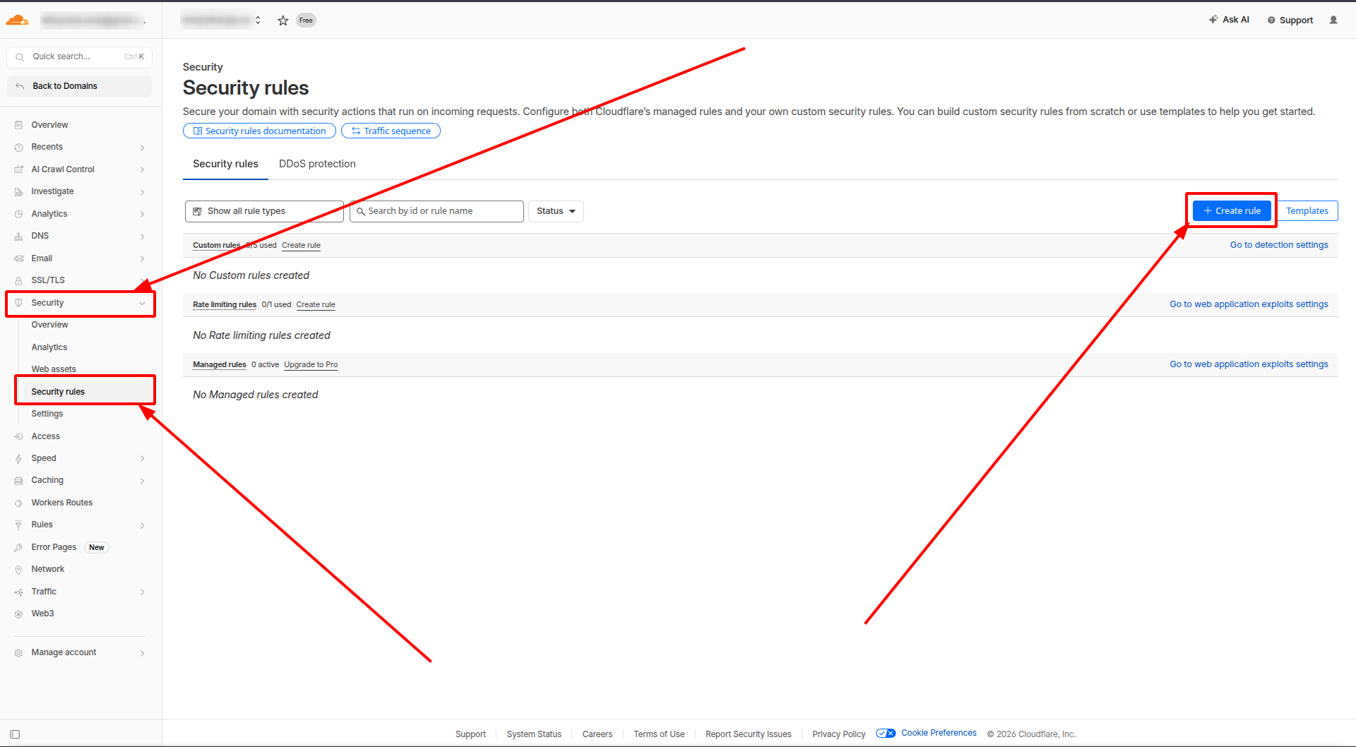Click Create rule next to Rate limiting rules
Image resolution: width=1356 pixels, height=747 pixels.
(316, 304)
